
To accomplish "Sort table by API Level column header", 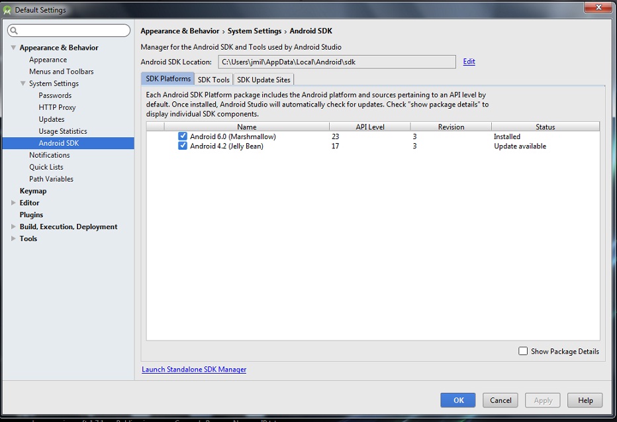I will tap(369, 127).
